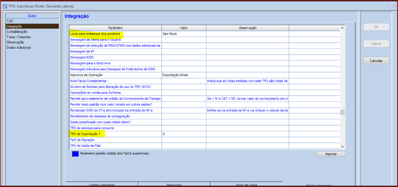The image size is (398, 187).
Task: Click the Parâmetro column header
Action: point(115,28)
